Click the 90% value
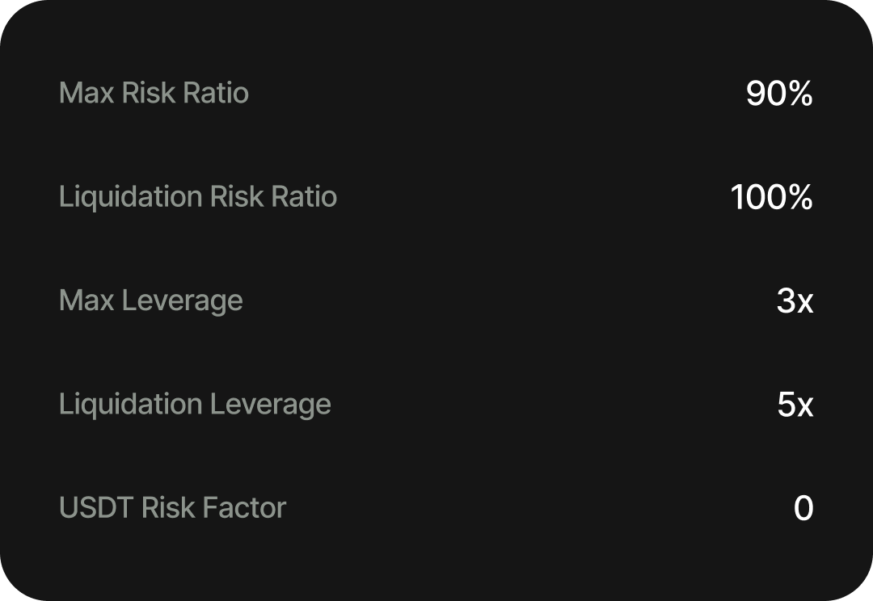The image size is (873, 601). (779, 93)
